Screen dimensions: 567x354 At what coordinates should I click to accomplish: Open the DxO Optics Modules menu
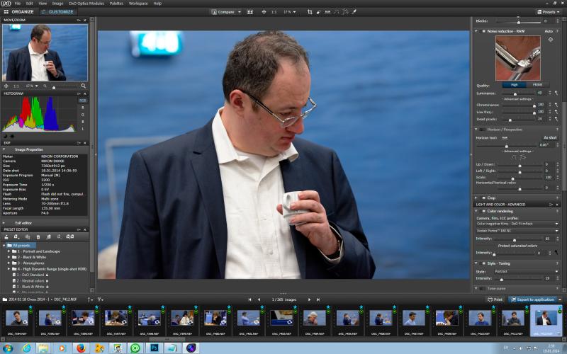point(86,4)
